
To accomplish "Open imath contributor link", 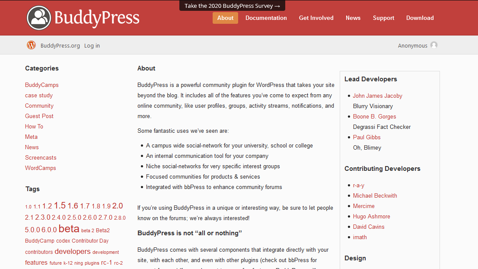I will [360, 237].
